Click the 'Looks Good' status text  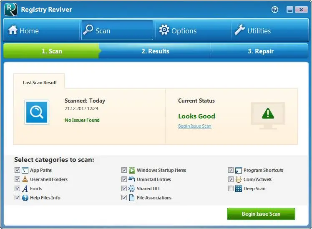click(196, 116)
